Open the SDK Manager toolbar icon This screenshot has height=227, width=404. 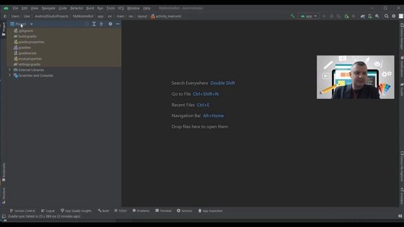coord(377,16)
